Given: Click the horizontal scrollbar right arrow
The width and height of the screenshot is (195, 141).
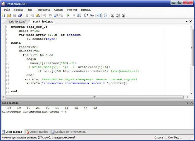Looking at the screenshot, I should [188, 97].
